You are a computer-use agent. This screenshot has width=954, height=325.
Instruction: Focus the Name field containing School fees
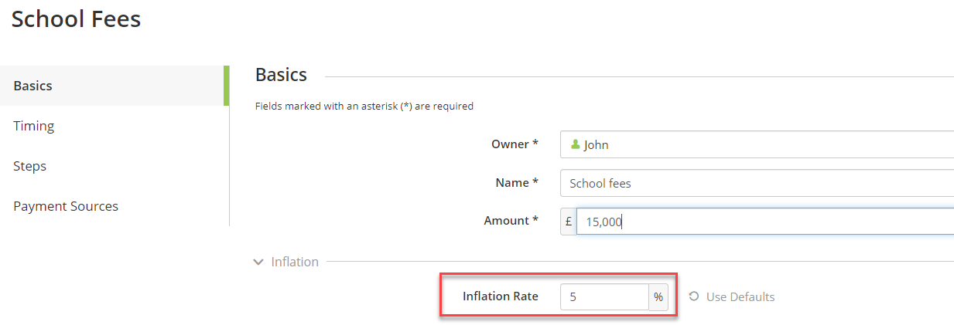[757, 183]
